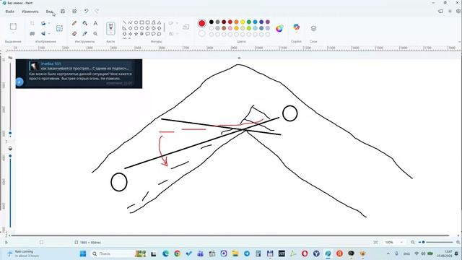Expand the Rotate dropdown arrow
462x260 pixels.
point(49,23)
